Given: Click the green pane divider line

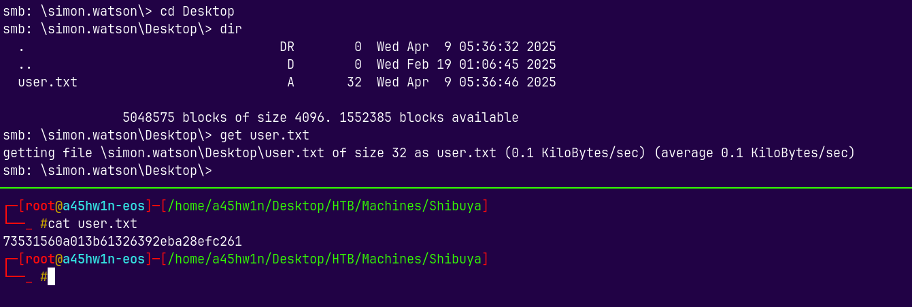Looking at the screenshot, I should [456, 187].
